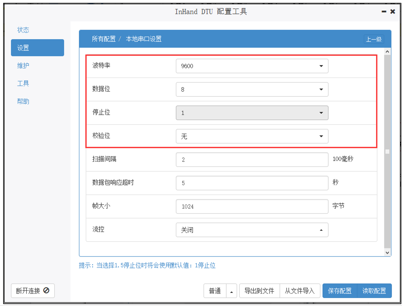Click the 波特率 label
The image size is (402, 306).
point(101,66)
